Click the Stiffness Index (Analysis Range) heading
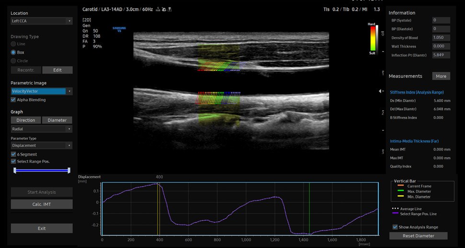 pyautogui.click(x=417, y=92)
